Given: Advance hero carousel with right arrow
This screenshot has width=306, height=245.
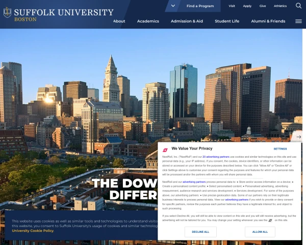Looking at the screenshot, I should pos(298,137).
